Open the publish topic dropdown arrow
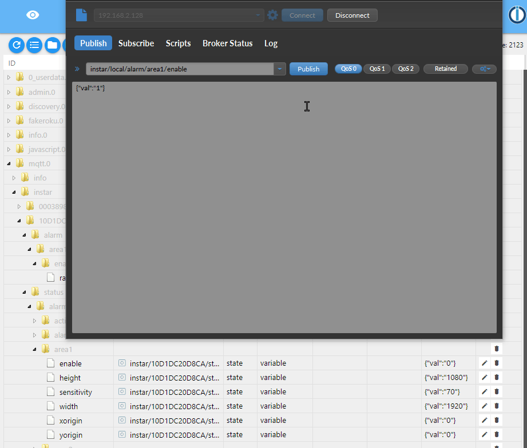Image resolution: width=527 pixels, height=448 pixels. pos(280,69)
